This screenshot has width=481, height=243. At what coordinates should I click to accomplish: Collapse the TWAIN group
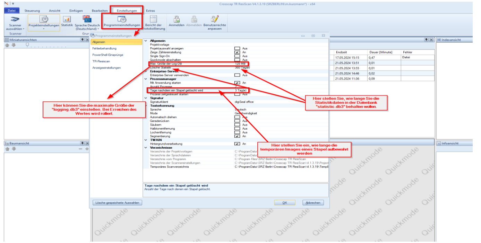146,140
